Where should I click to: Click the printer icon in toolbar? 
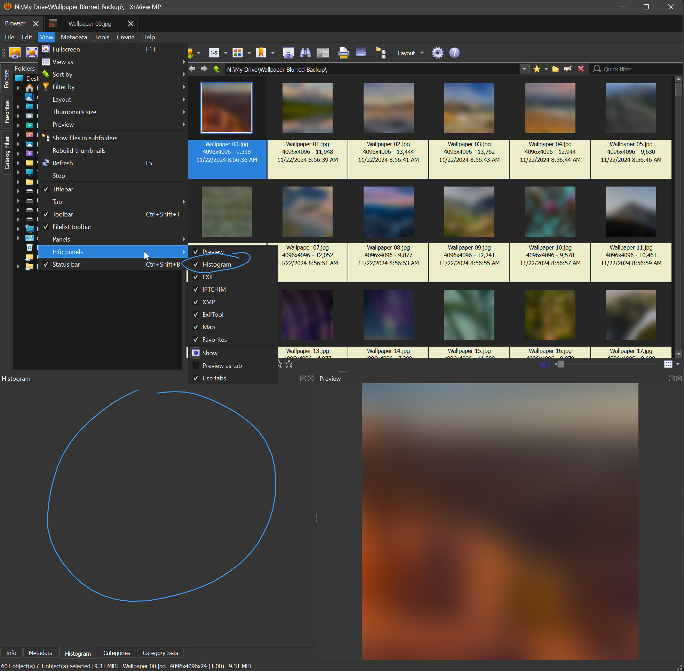click(x=343, y=53)
